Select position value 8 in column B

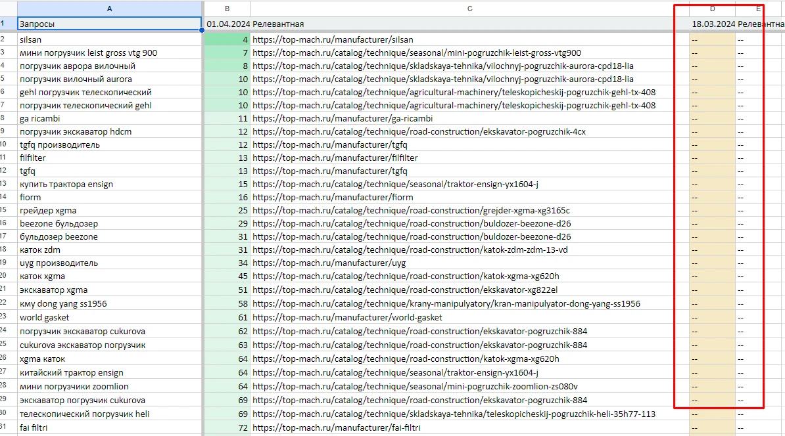227,66
